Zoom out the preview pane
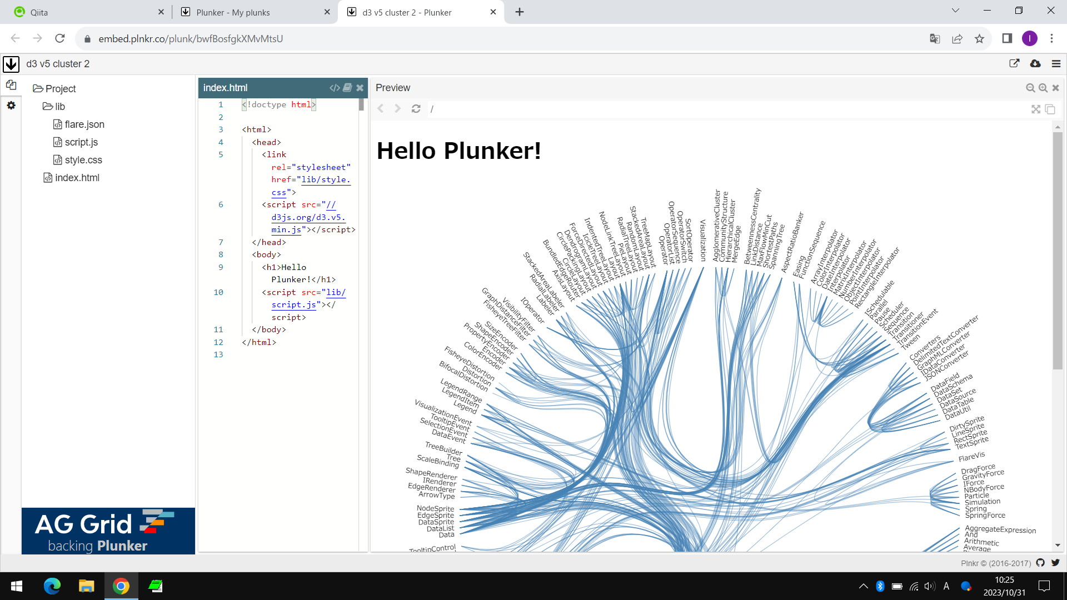This screenshot has height=600, width=1067. 1030,88
